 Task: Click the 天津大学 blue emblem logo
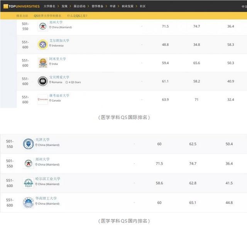28,144
